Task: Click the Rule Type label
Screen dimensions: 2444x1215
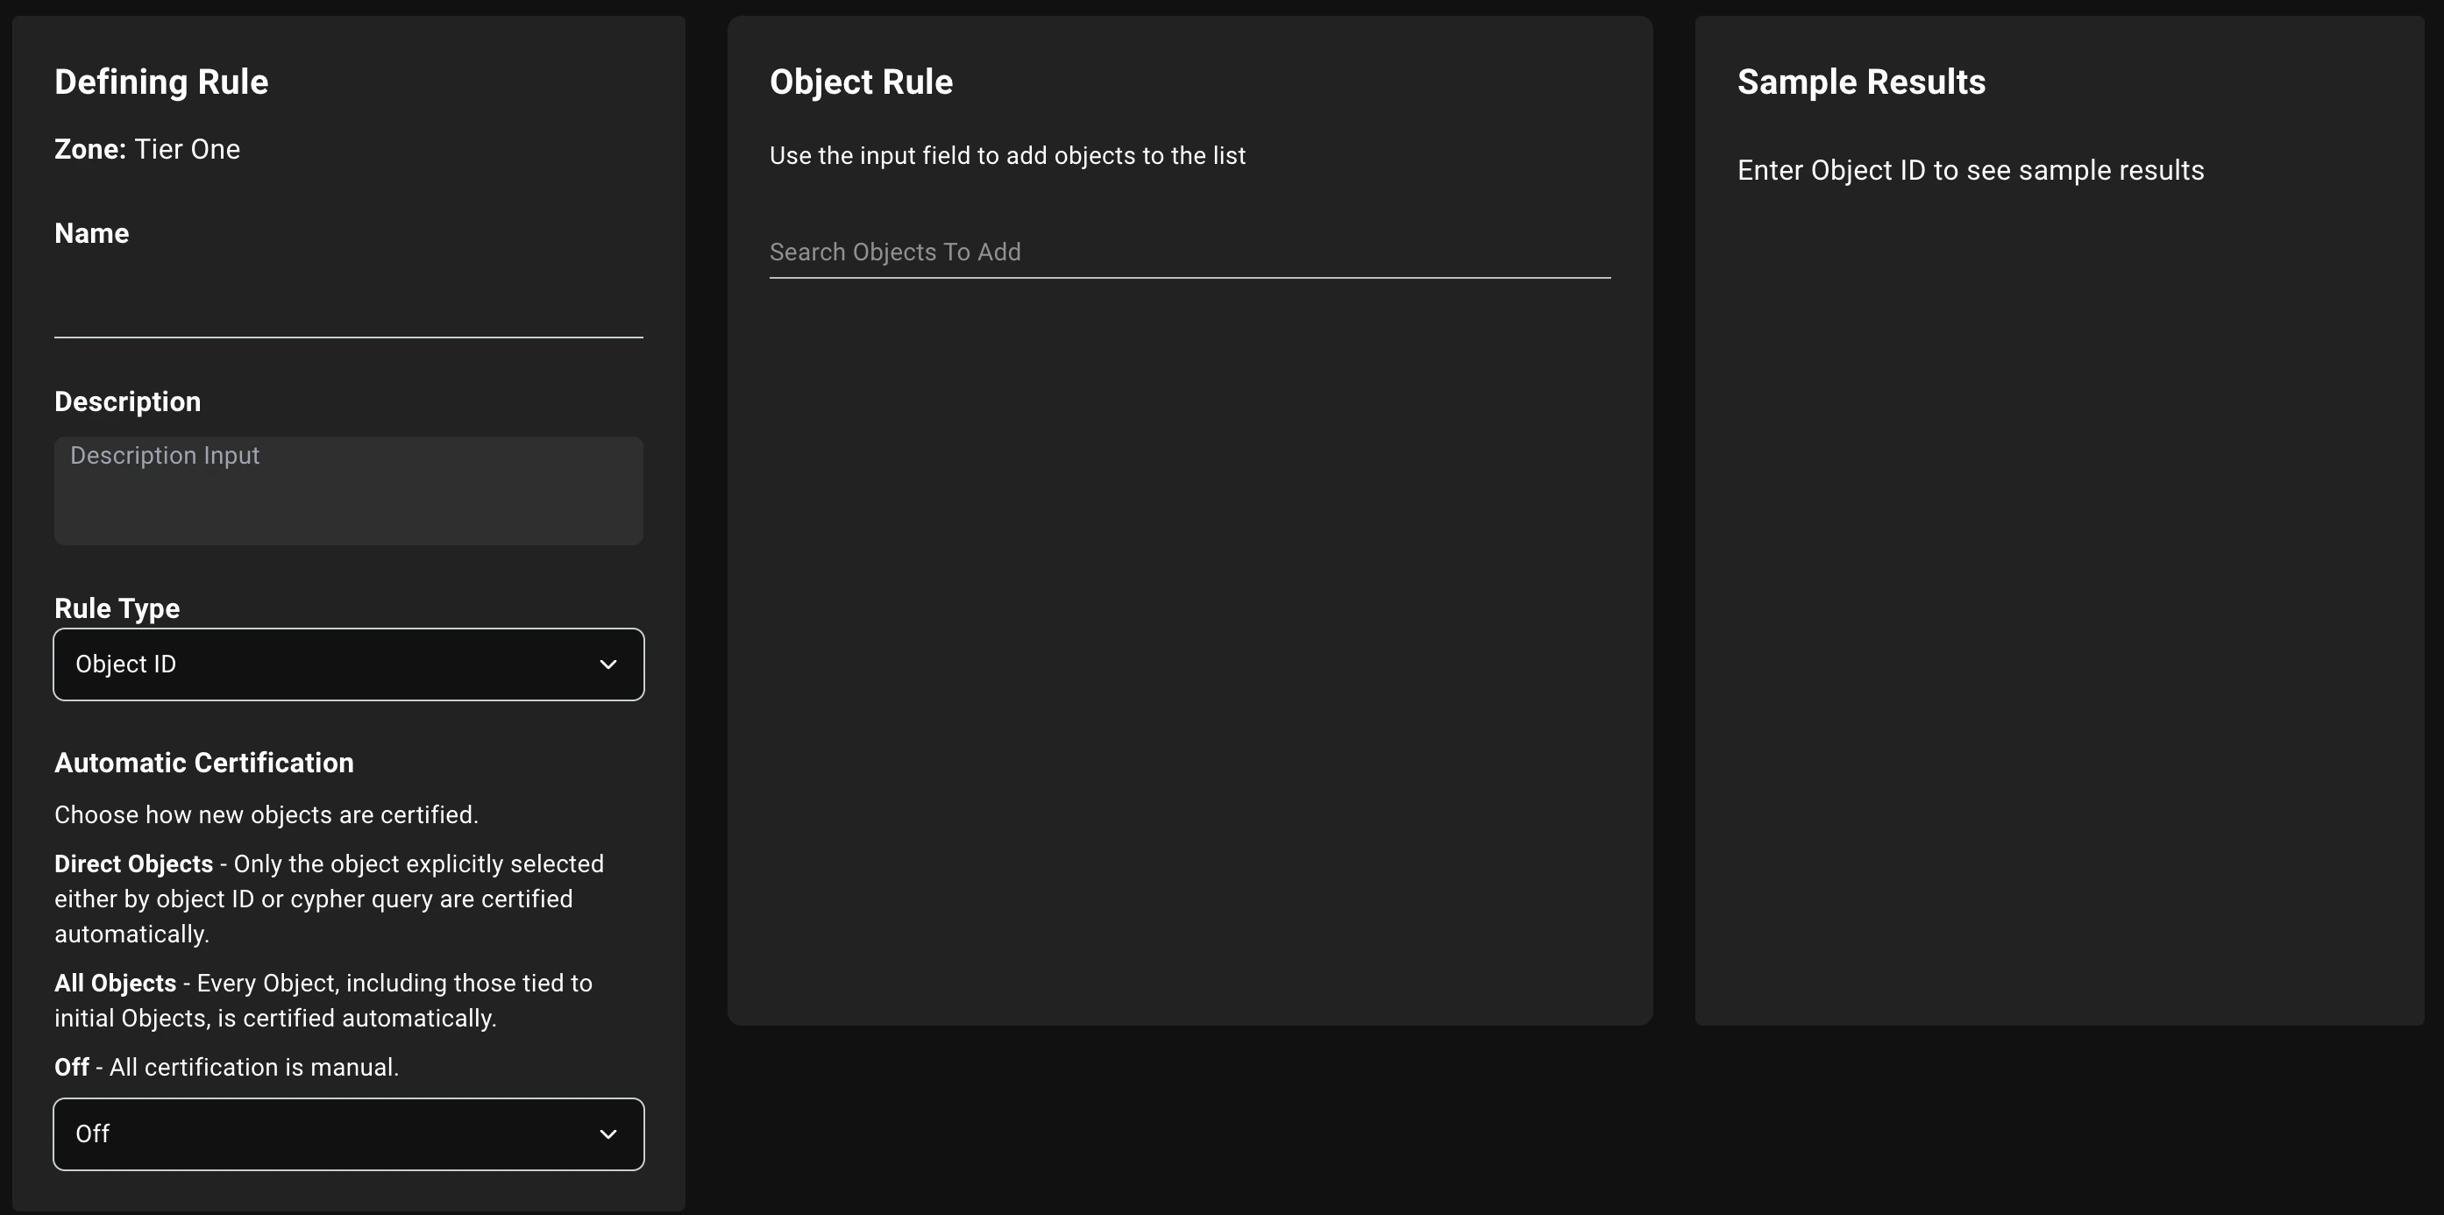Action: (x=117, y=608)
